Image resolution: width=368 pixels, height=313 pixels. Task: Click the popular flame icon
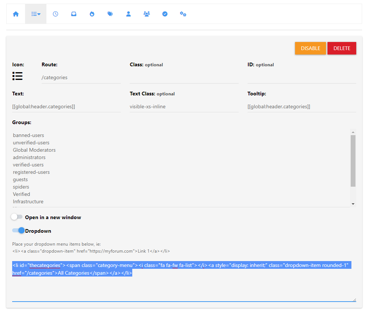click(92, 14)
